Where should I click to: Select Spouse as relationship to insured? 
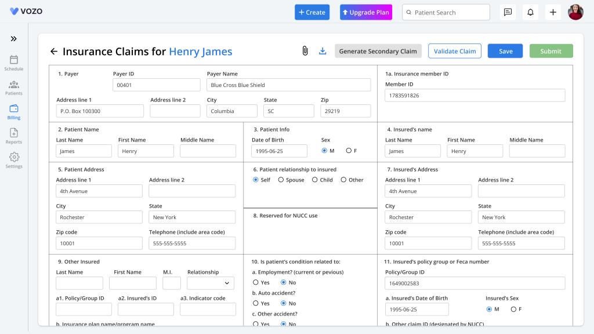point(281,180)
